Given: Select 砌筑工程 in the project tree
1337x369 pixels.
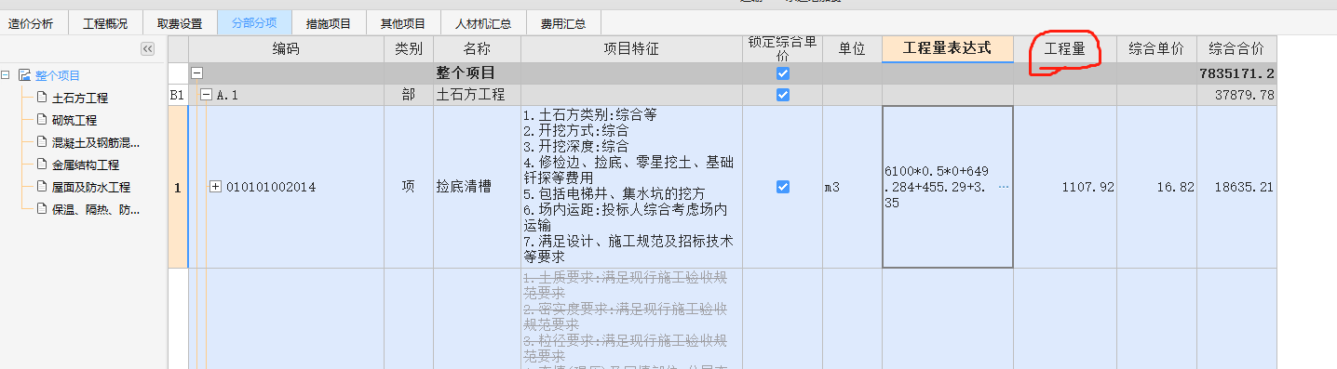Looking at the screenshot, I should click(x=74, y=120).
